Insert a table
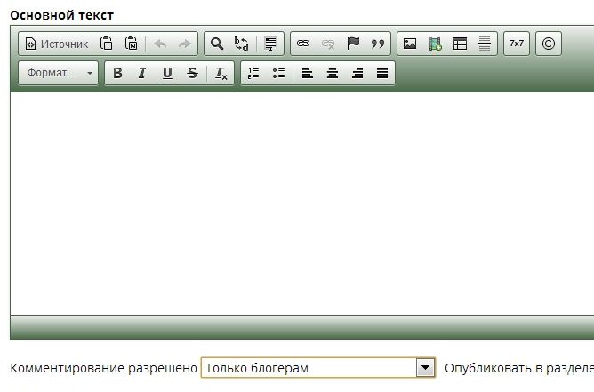The image size is (594, 392). click(460, 44)
